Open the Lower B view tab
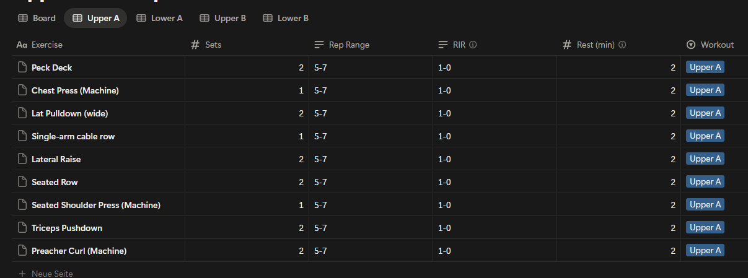This screenshot has height=278, width=748. [x=286, y=19]
